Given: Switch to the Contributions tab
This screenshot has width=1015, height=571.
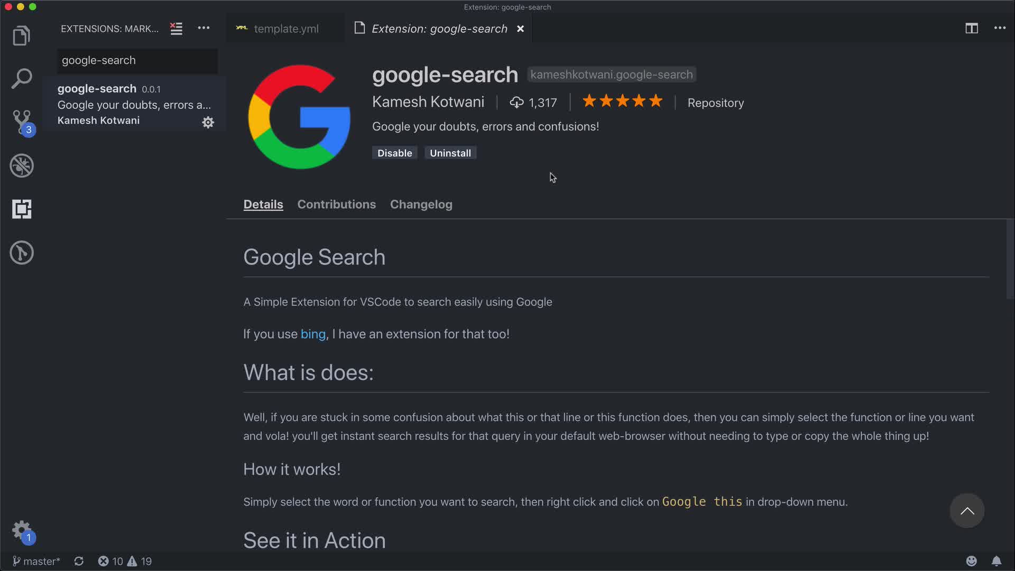Looking at the screenshot, I should 336,205.
